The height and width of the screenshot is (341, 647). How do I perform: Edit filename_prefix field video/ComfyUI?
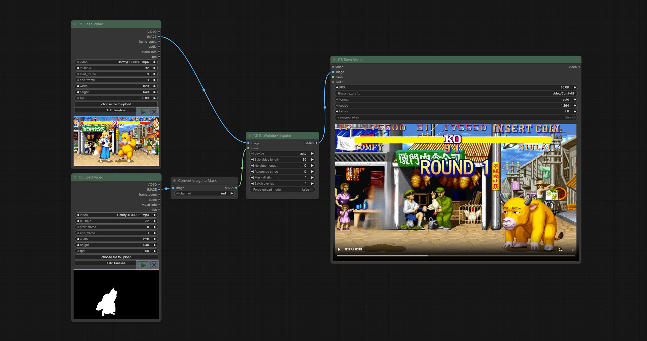pyautogui.click(x=456, y=93)
